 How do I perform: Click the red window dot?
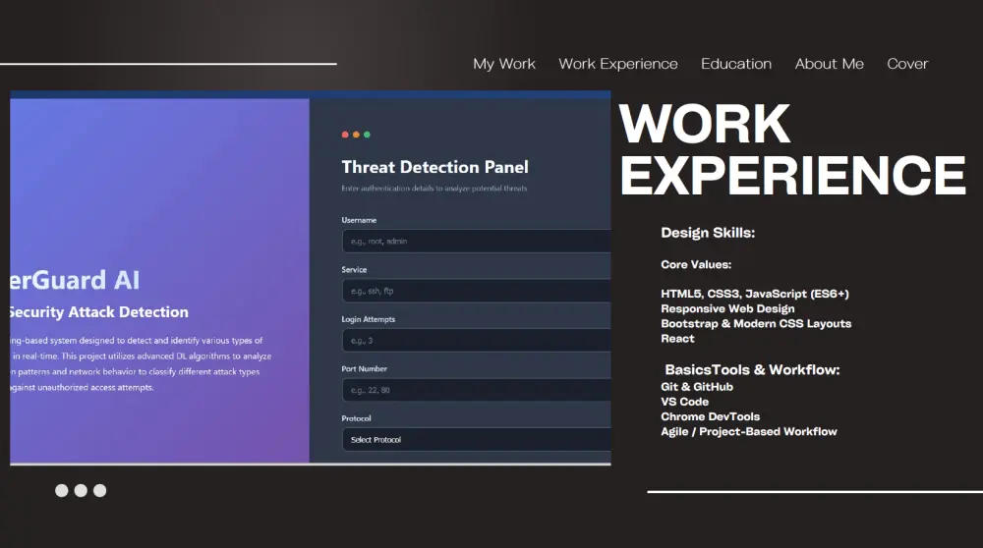tap(345, 135)
